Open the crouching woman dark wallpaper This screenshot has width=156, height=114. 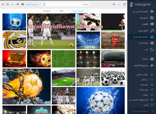(113, 22)
